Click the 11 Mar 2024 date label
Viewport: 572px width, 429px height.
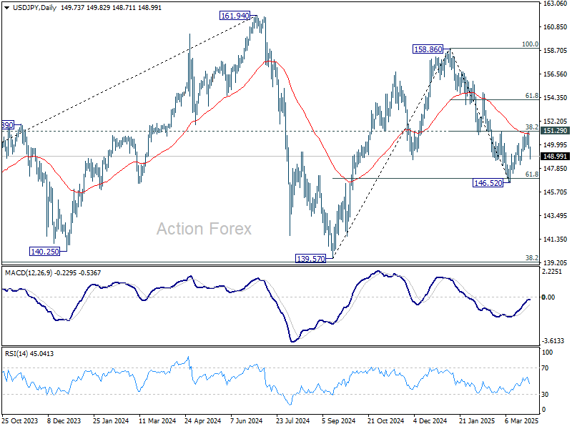(157, 420)
